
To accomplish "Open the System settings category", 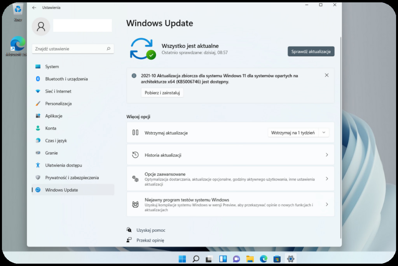I will pyautogui.click(x=73, y=67).
